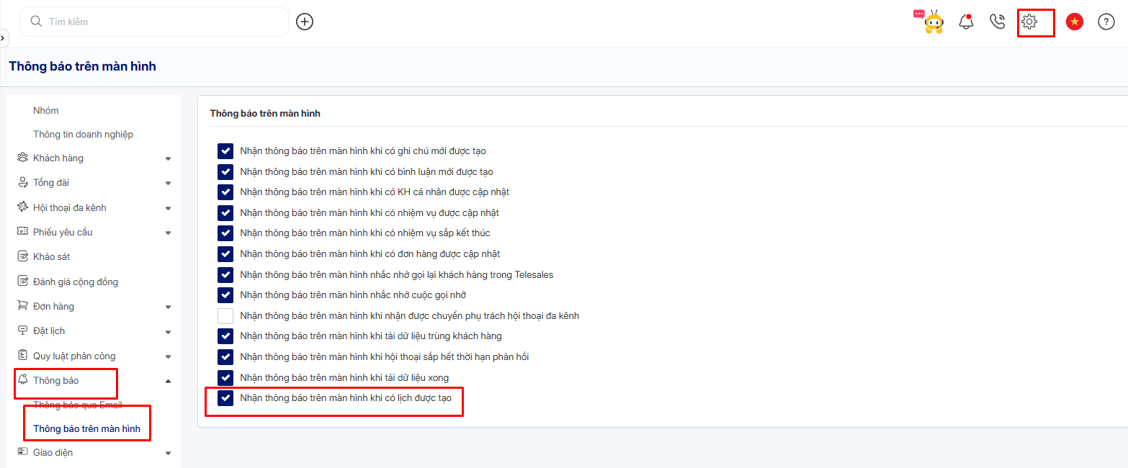Screen dimensions: 1128x468
Task: Expand the collapsed left panel arrow
Action: click(4, 37)
